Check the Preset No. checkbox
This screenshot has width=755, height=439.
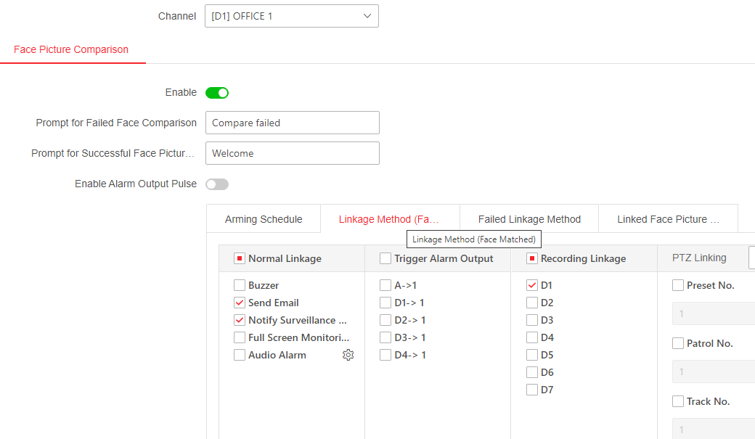pos(678,285)
